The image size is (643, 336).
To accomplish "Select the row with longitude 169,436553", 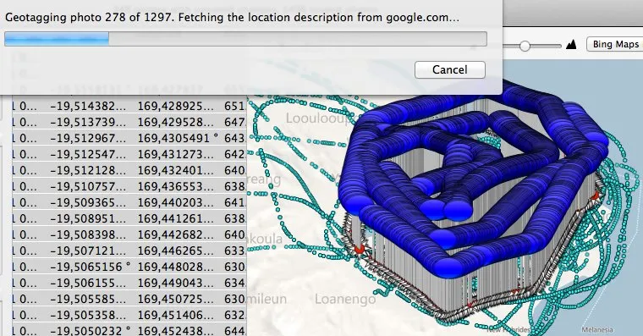I will 129,186.
